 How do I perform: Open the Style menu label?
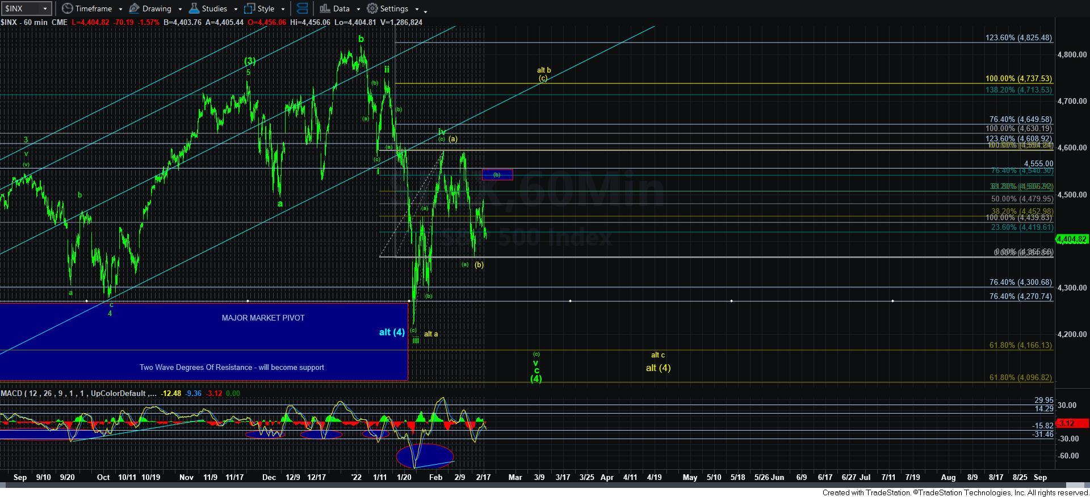point(266,9)
